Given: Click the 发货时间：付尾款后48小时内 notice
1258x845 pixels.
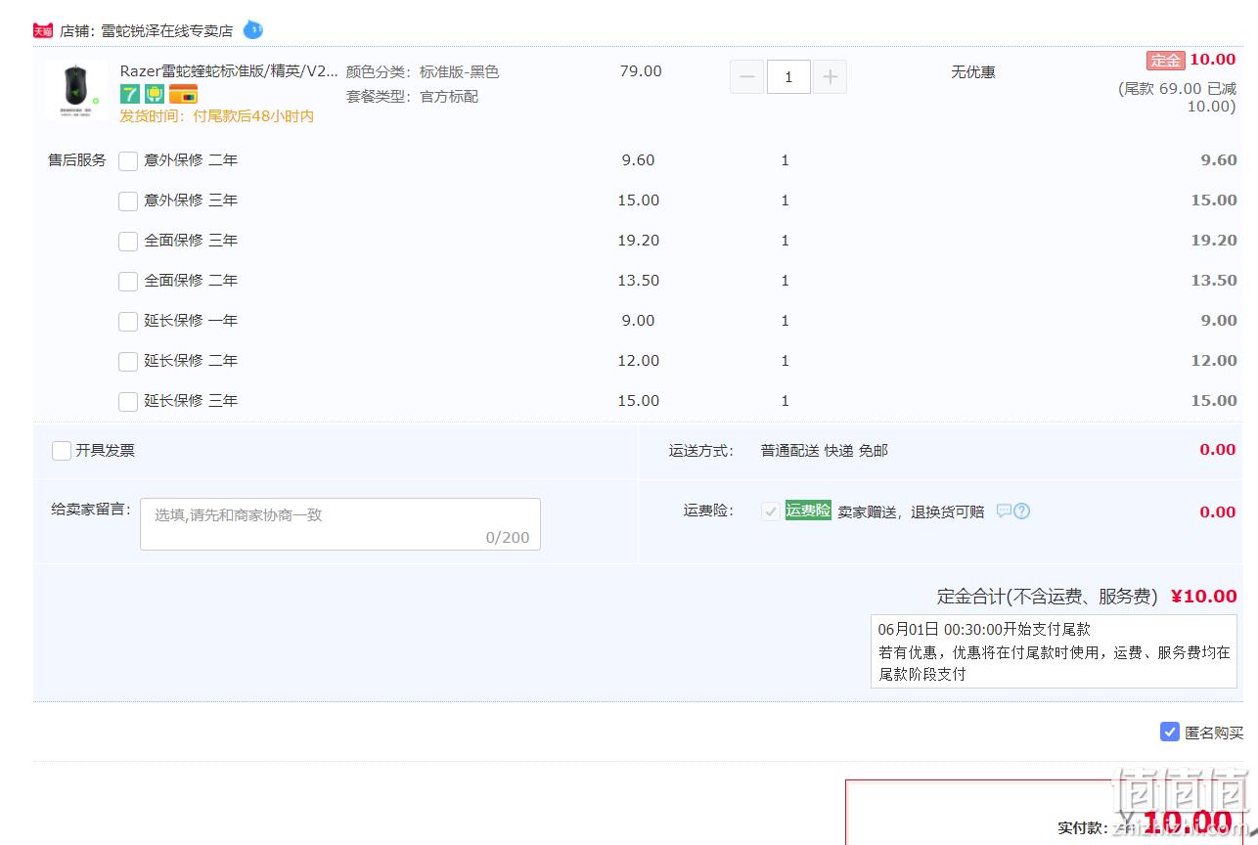Looking at the screenshot, I should [x=217, y=116].
